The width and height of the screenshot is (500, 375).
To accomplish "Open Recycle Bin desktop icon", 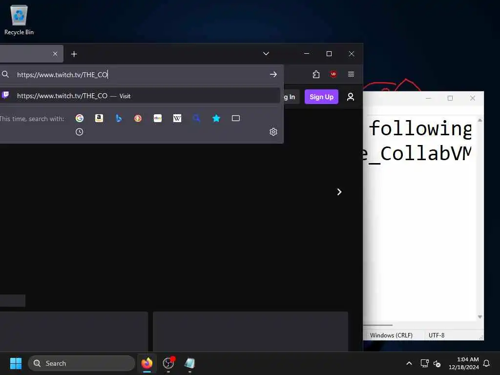I will click(x=19, y=20).
